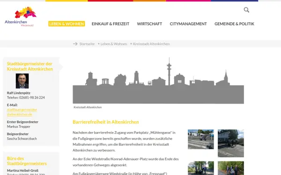Open bottom-left group photo thumbnail

pyautogui.click(x=201, y=168)
